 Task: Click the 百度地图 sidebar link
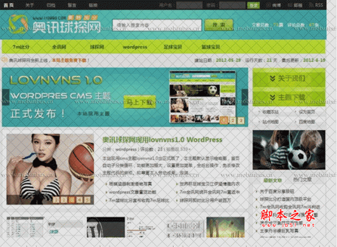tap(307, 122)
